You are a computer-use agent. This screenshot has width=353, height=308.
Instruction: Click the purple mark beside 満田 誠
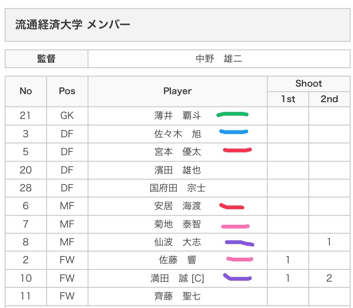[237, 278]
